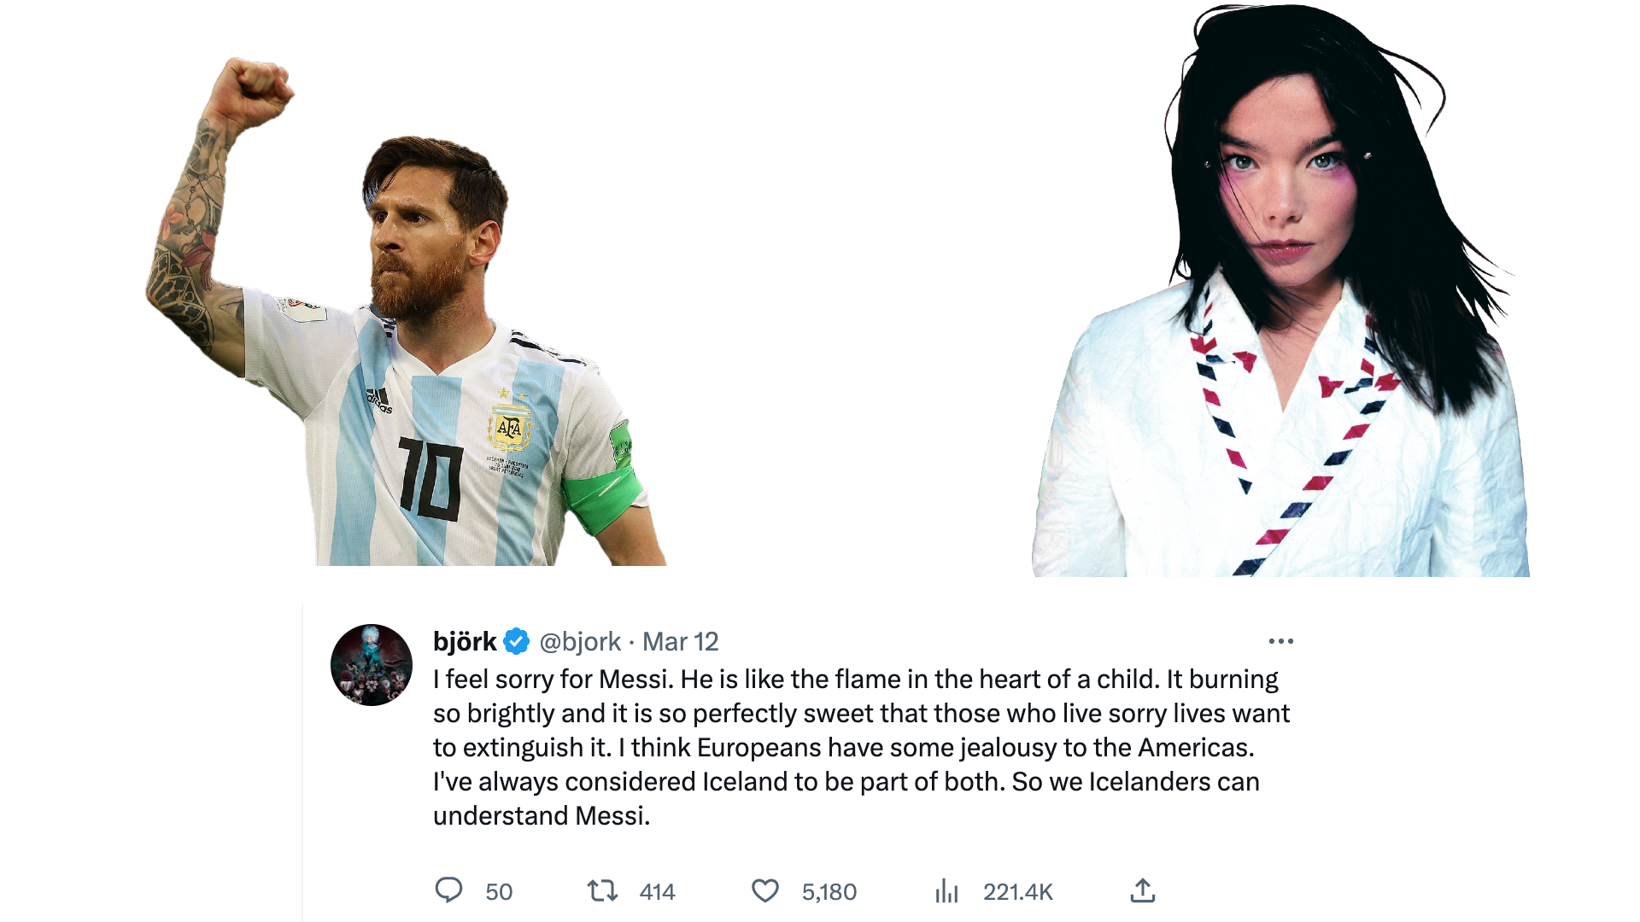Open björk's profile avatar picture
The width and height of the screenshot is (1640, 922).
[372, 665]
